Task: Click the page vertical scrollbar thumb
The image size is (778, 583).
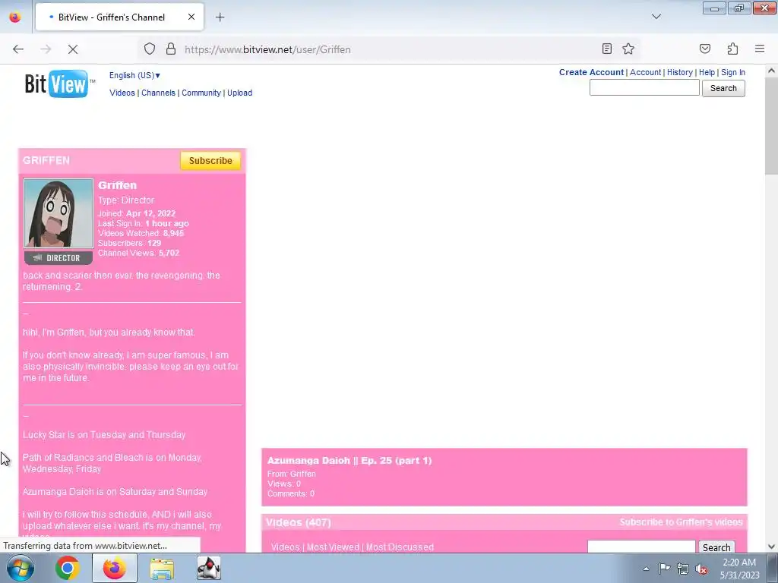Action: (x=771, y=126)
